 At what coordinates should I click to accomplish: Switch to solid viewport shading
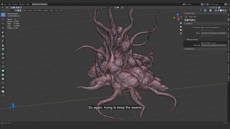pyautogui.click(x=221, y=10)
